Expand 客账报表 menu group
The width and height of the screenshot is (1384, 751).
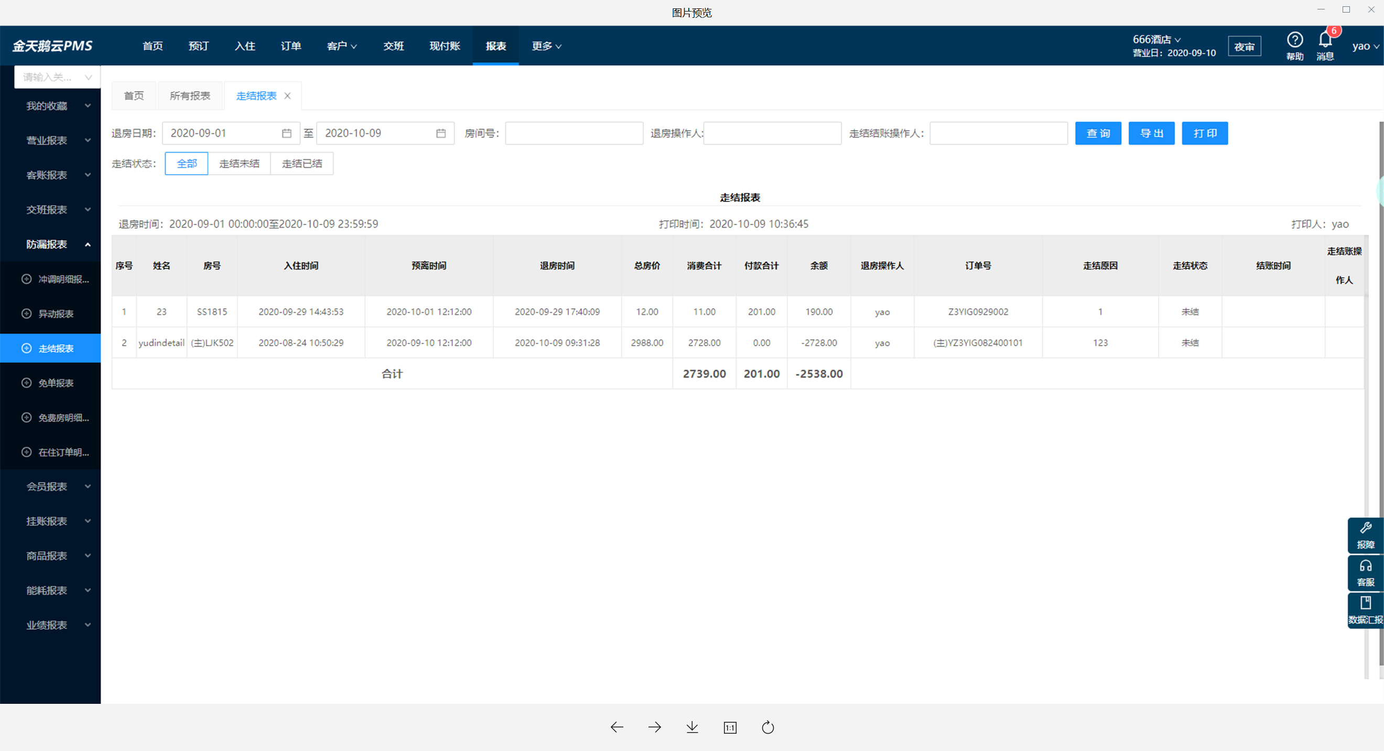[x=50, y=175]
